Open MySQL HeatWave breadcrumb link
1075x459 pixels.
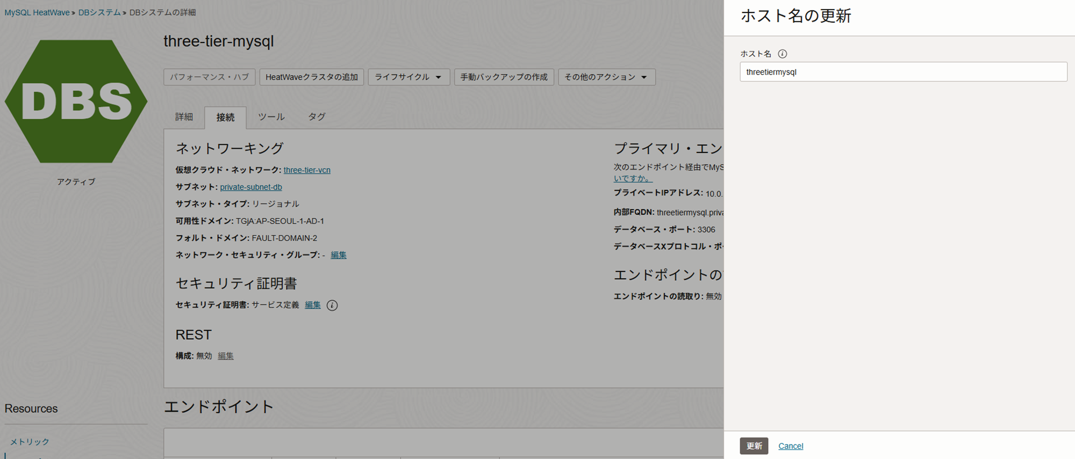click(x=37, y=12)
